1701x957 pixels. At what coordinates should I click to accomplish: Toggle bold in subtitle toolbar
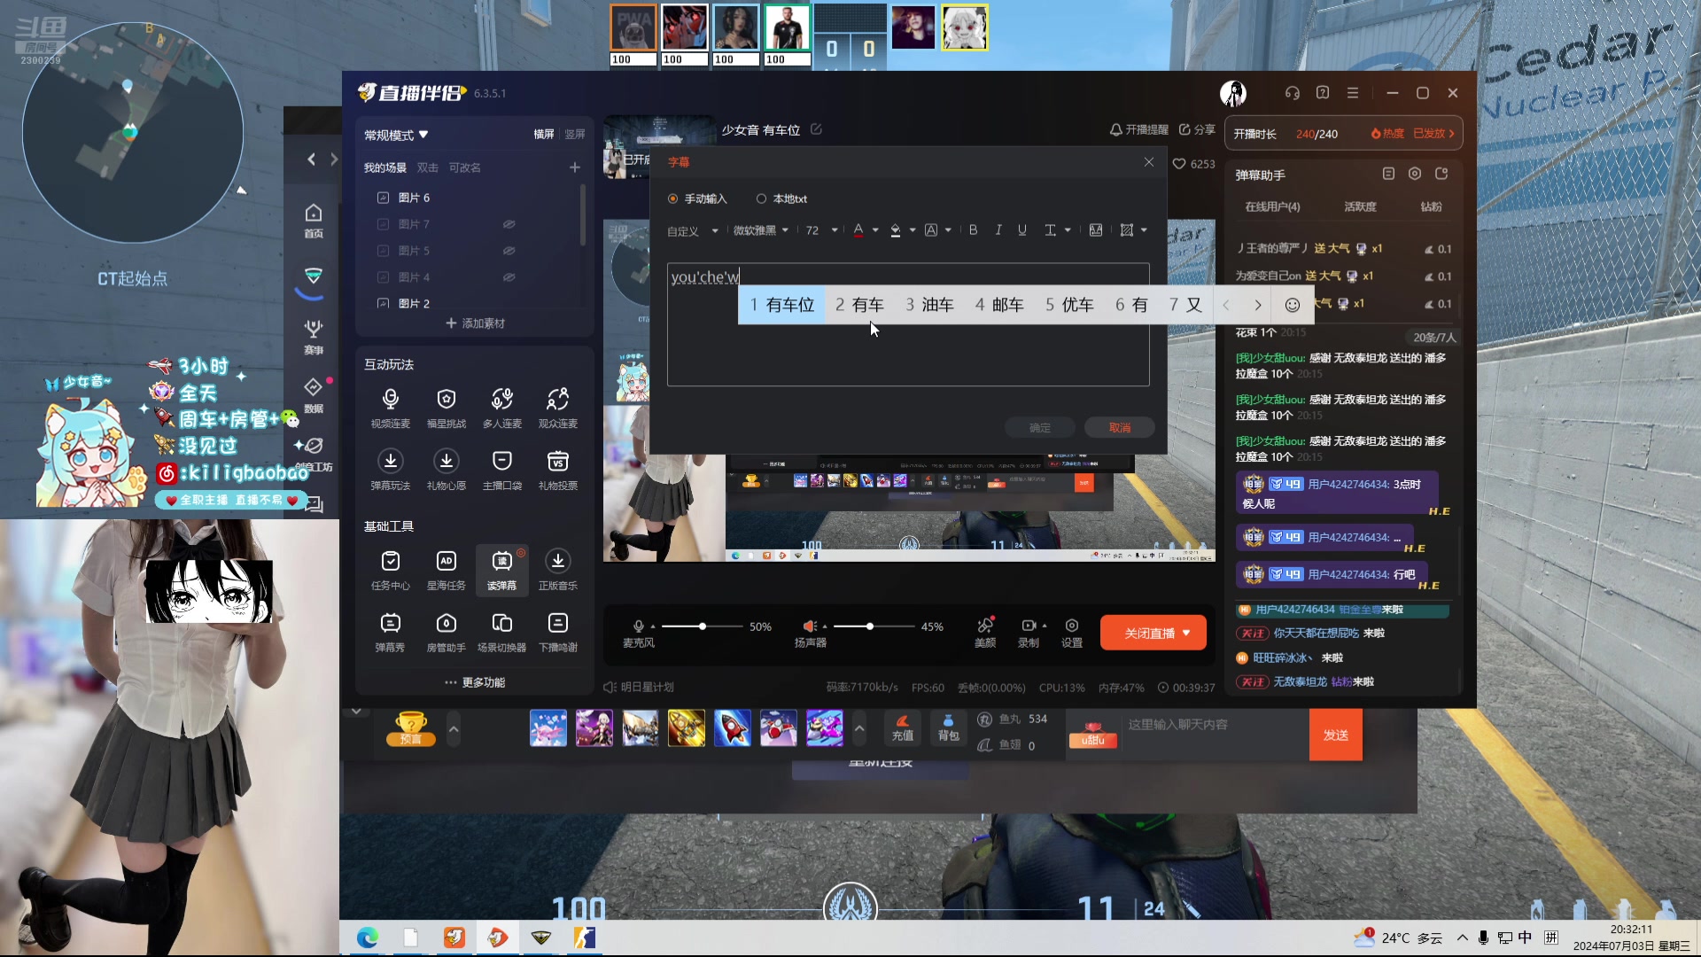(x=973, y=230)
